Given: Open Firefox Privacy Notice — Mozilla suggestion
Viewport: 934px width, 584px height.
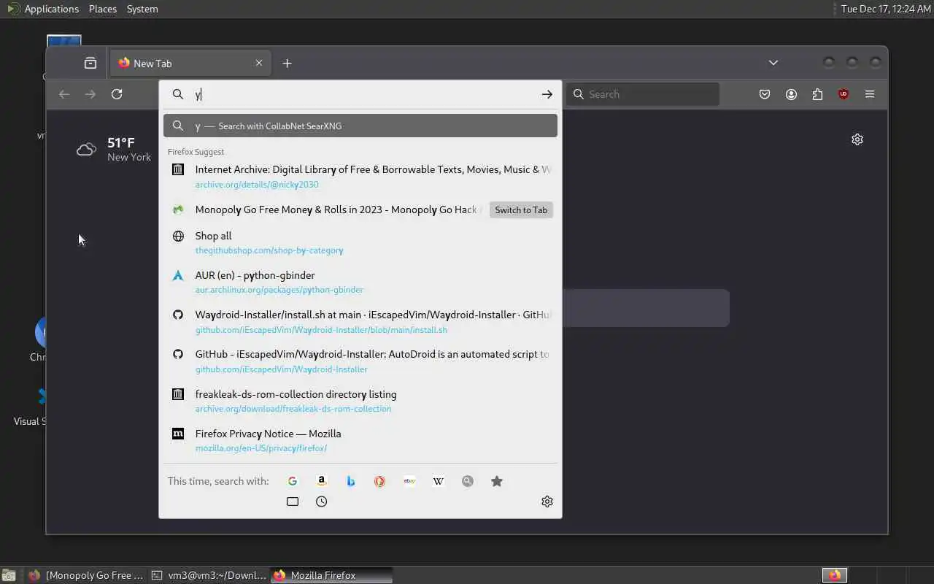Looking at the screenshot, I should [360, 441].
